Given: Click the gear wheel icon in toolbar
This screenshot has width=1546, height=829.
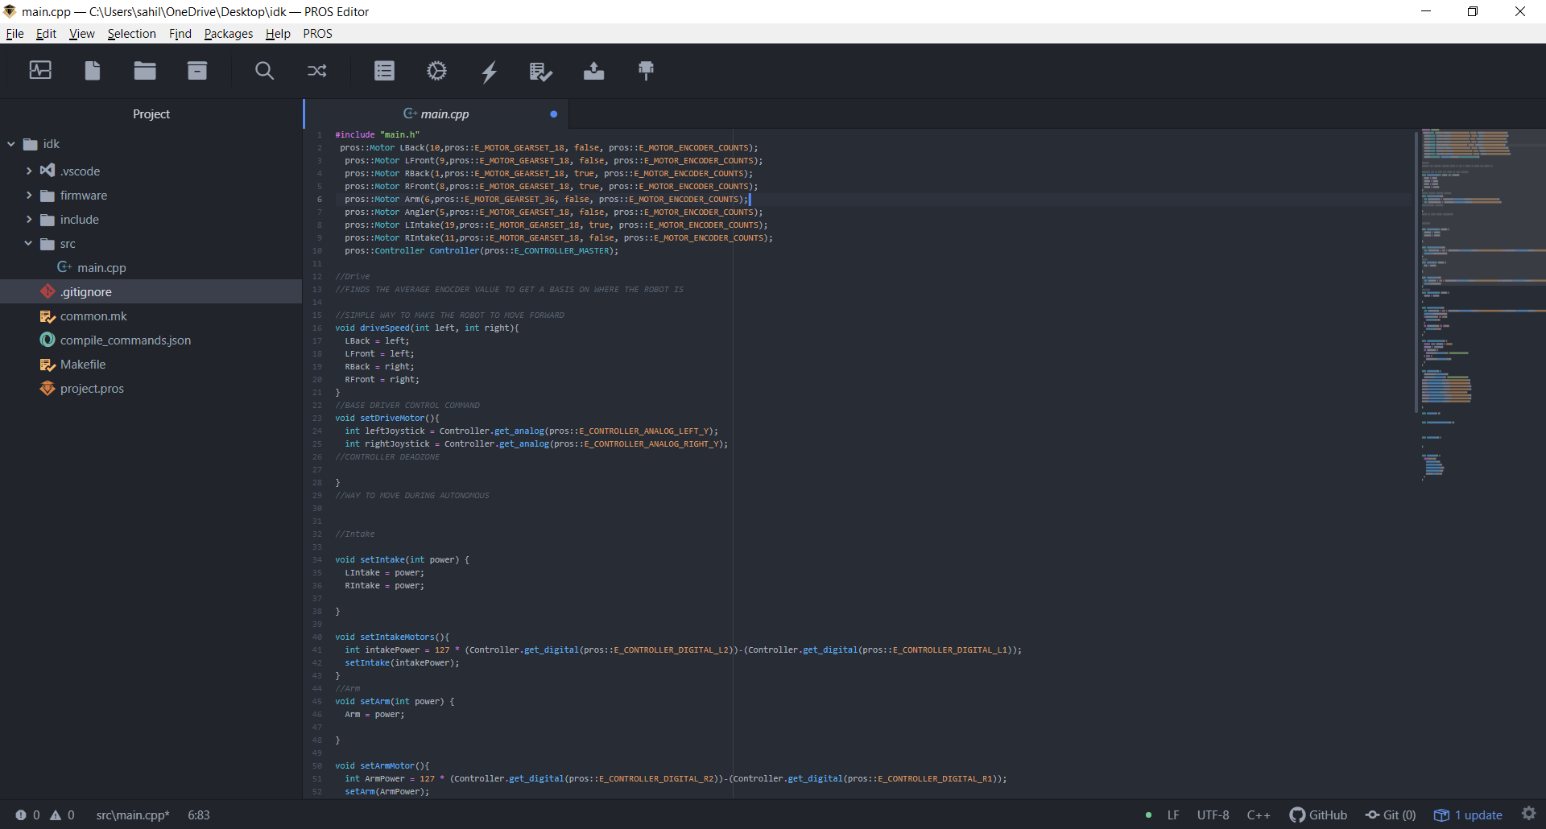Looking at the screenshot, I should [x=436, y=71].
